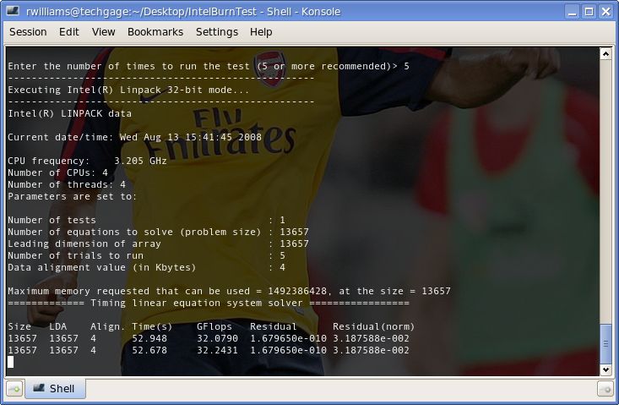Viewport: 619px width, 405px height.
Task: Click the 'Residual(norm)' column header
Action: point(374,326)
